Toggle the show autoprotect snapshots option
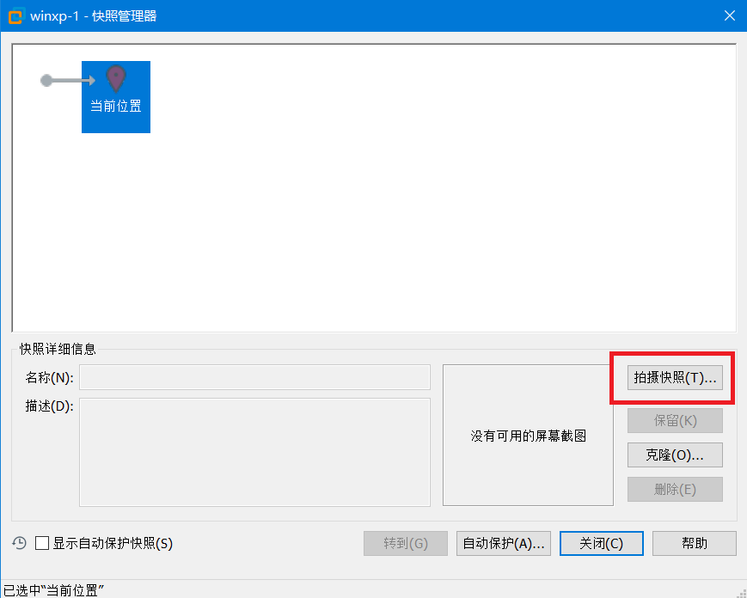Image resolution: width=747 pixels, height=598 pixels. click(x=38, y=543)
